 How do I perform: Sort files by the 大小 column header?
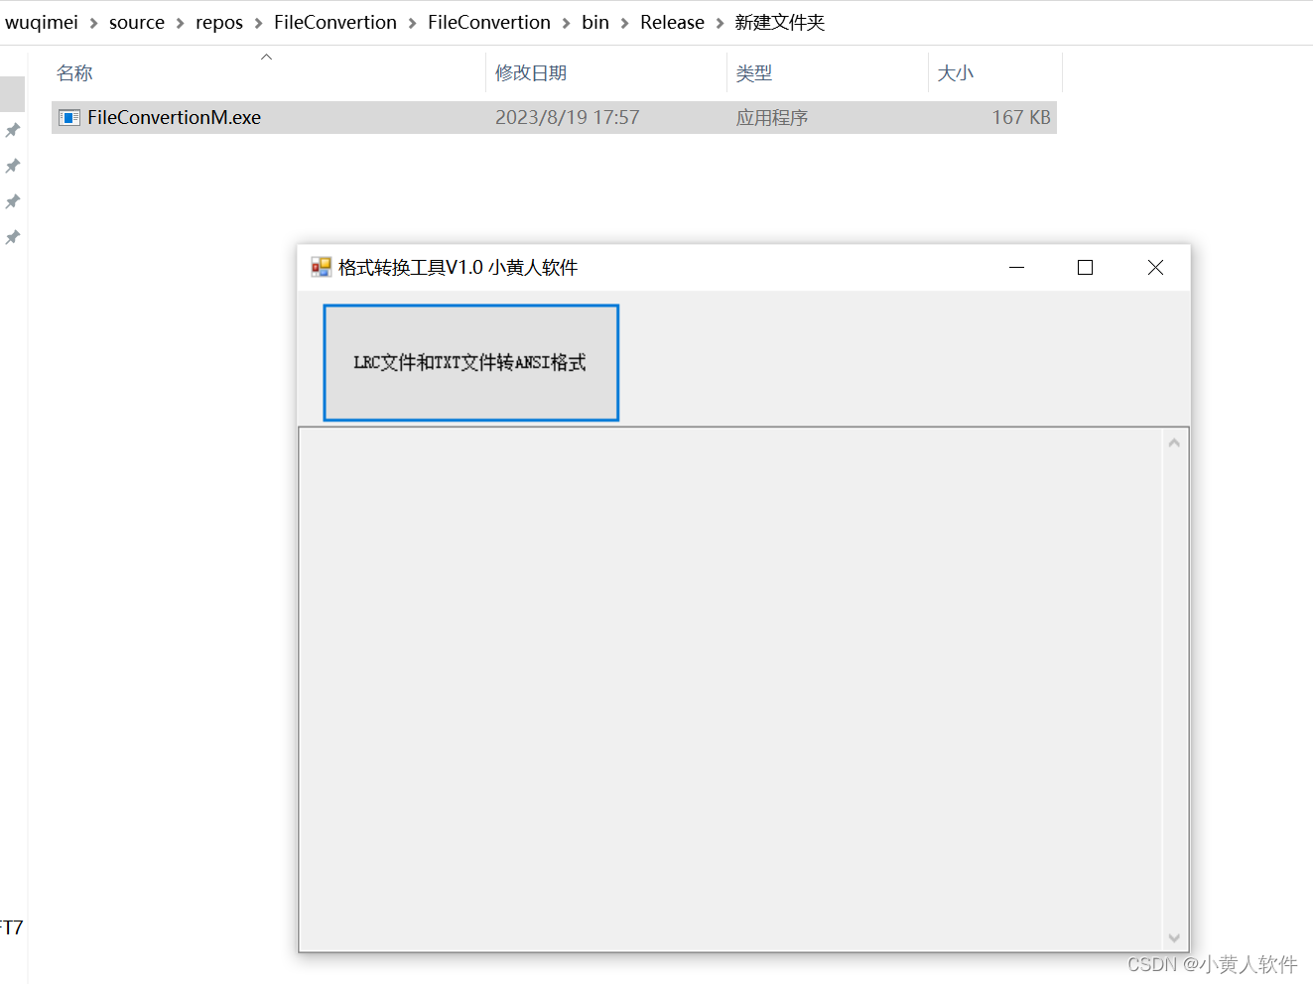pos(956,72)
